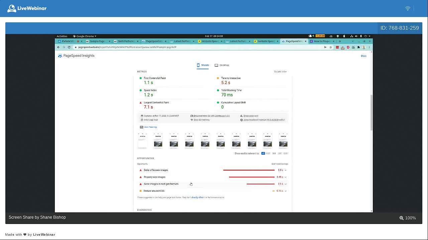Click the clock Feb 17 09:34:09
Screen dimensions: 428x240
(x=214, y=36)
